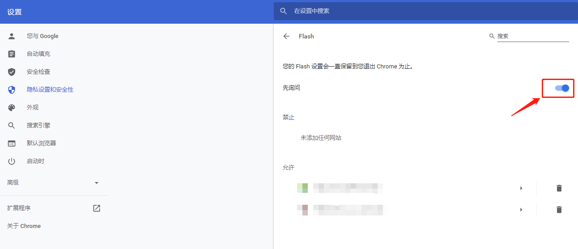Open 启动时 settings page
The height and width of the screenshot is (249, 578).
coord(35,161)
